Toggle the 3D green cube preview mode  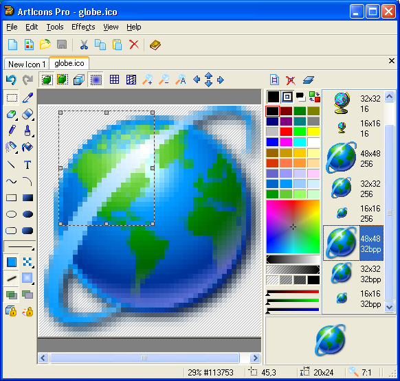(x=47, y=80)
